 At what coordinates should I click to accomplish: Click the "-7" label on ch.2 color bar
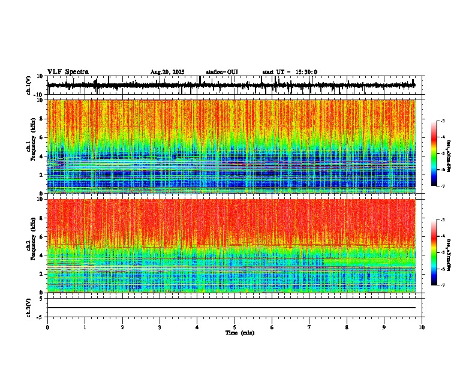[442, 285]
